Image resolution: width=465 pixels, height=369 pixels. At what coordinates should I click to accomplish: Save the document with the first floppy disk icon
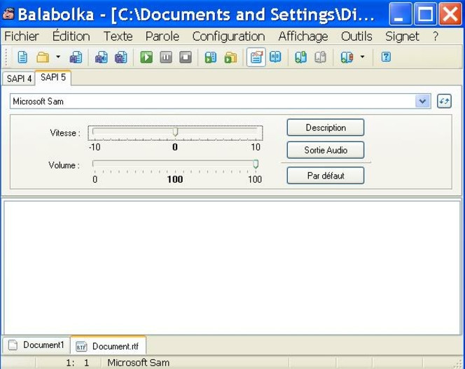pyautogui.click(x=76, y=57)
